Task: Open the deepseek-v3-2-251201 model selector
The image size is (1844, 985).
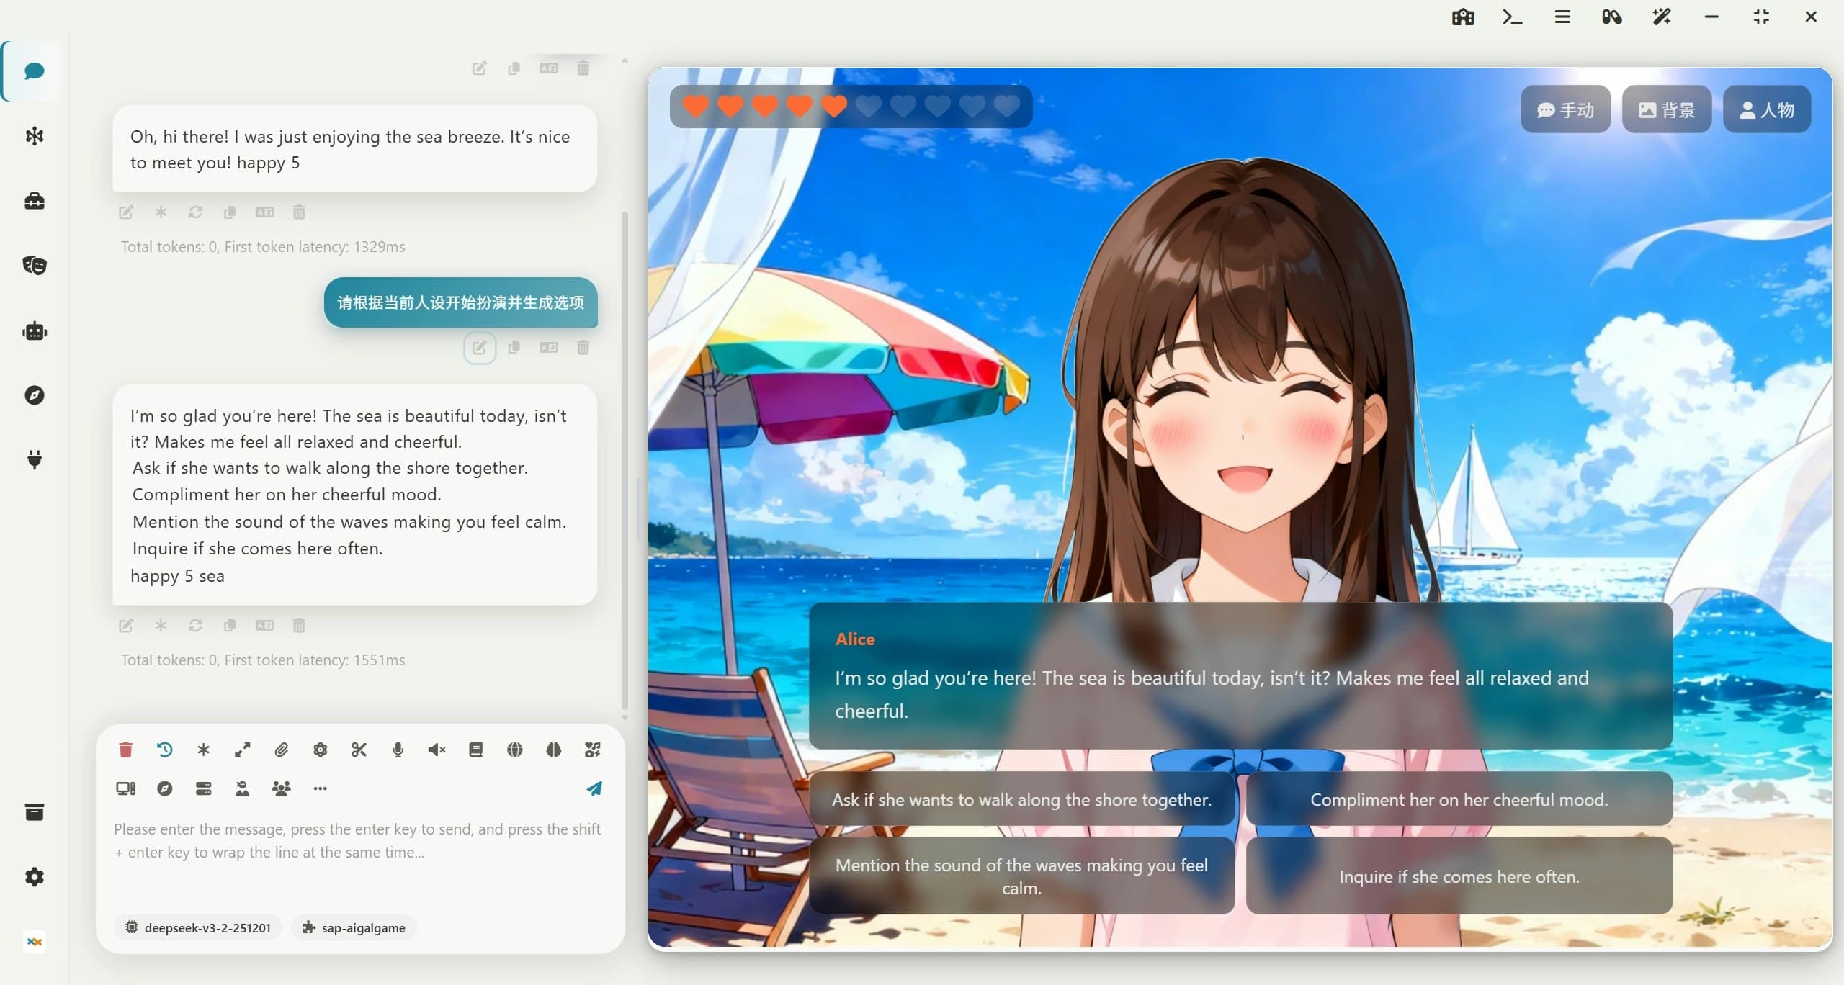Action: coord(199,927)
